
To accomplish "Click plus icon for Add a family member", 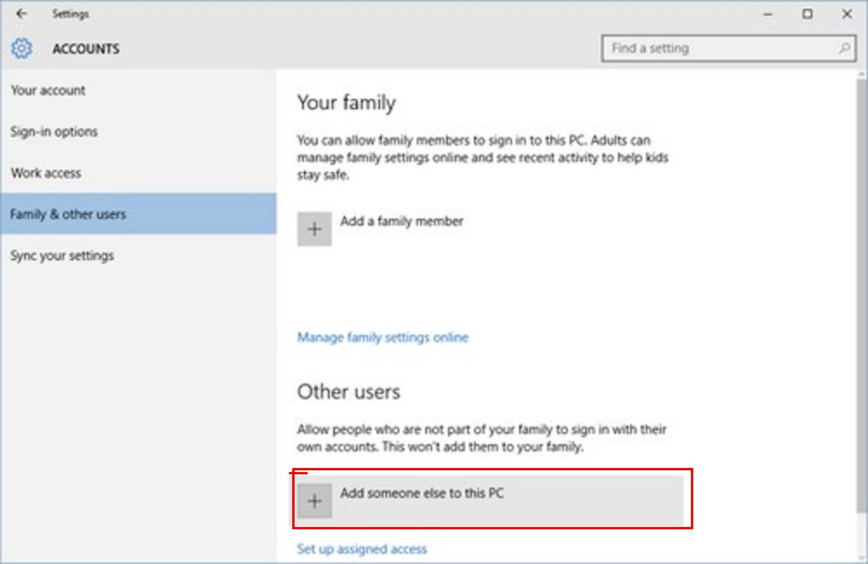I will [x=314, y=229].
